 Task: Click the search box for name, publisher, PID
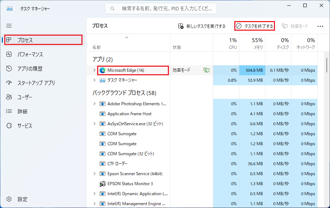click(x=161, y=9)
